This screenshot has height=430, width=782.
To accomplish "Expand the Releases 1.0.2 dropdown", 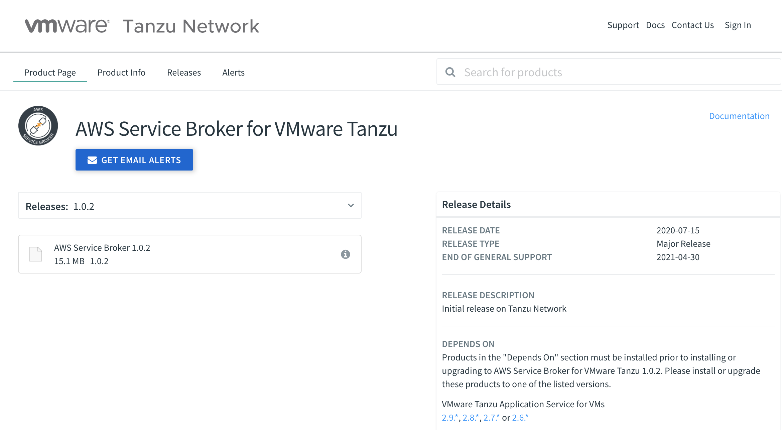I will [x=189, y=206].
